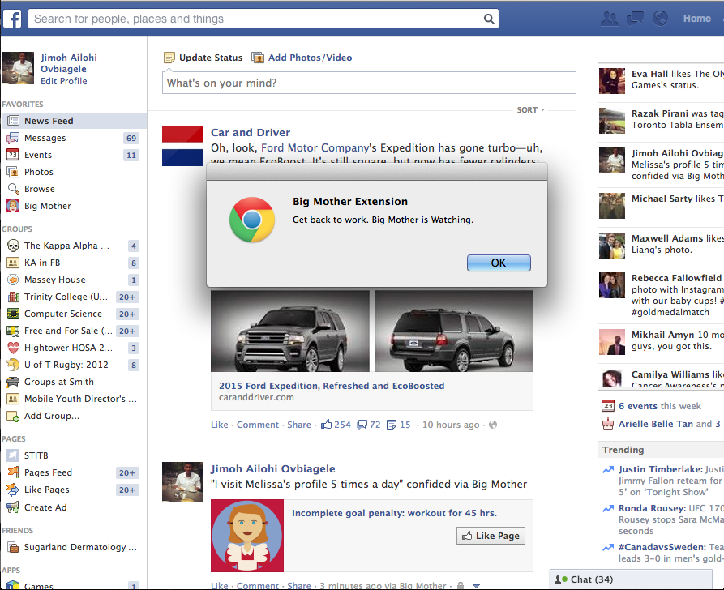Click the Facebook logo icon

(12, 19)
